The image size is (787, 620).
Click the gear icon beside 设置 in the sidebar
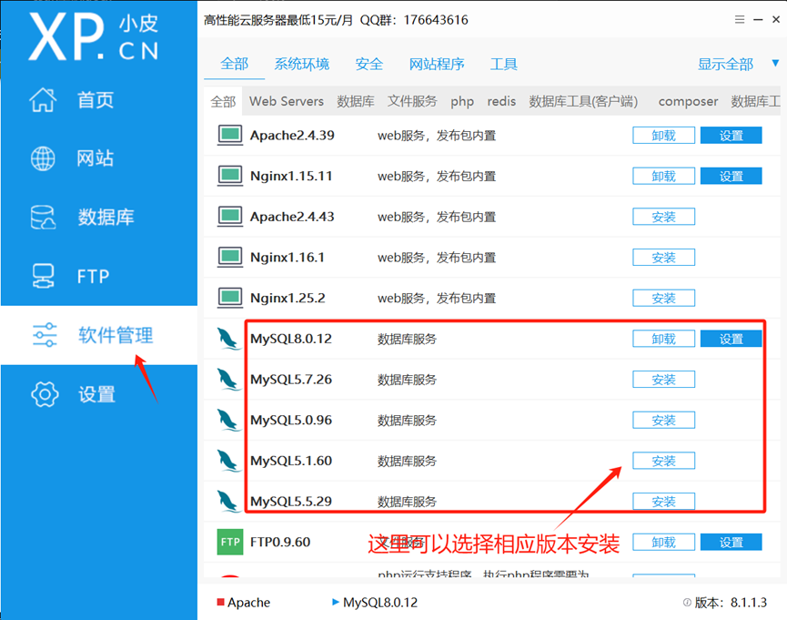[45, 394]
